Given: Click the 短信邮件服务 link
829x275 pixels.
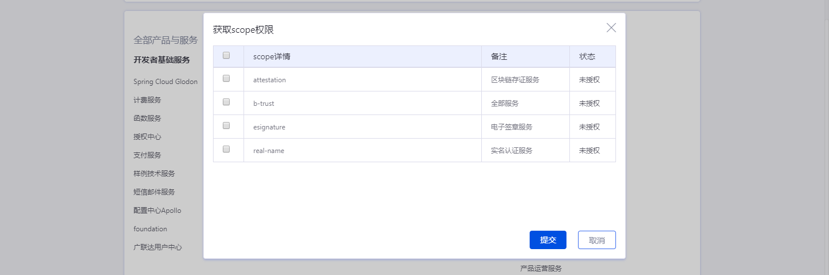Looking at the screenshot, I should 154,192.
